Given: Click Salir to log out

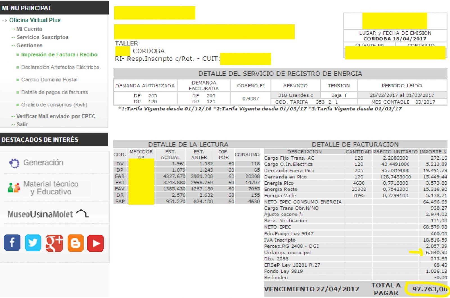Looking at the screenshot, I should coord(22,124).
